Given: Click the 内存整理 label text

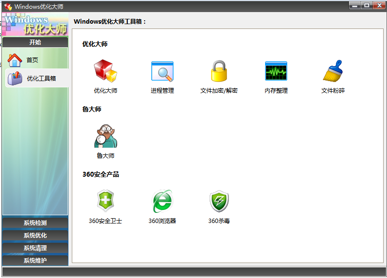Looking at the screenshot, I should click(276, 91).
